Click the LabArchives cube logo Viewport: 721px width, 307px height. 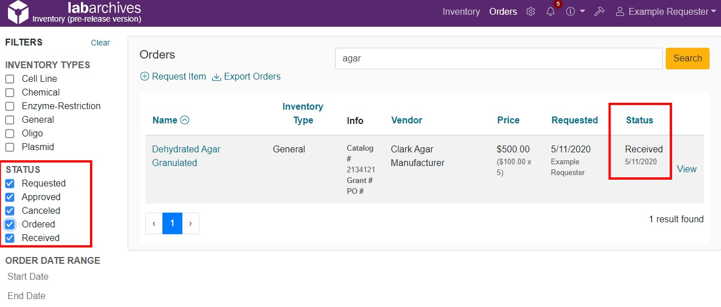(18, 13)
